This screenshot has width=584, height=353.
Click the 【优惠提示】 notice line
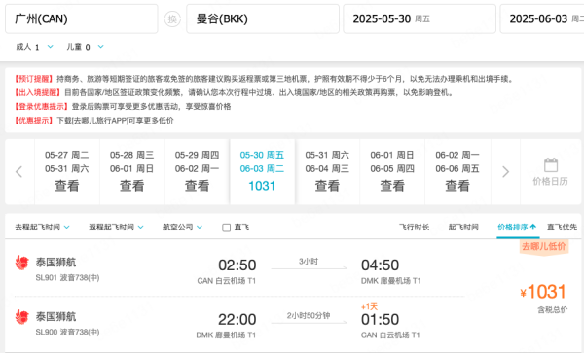pos(93,121)
